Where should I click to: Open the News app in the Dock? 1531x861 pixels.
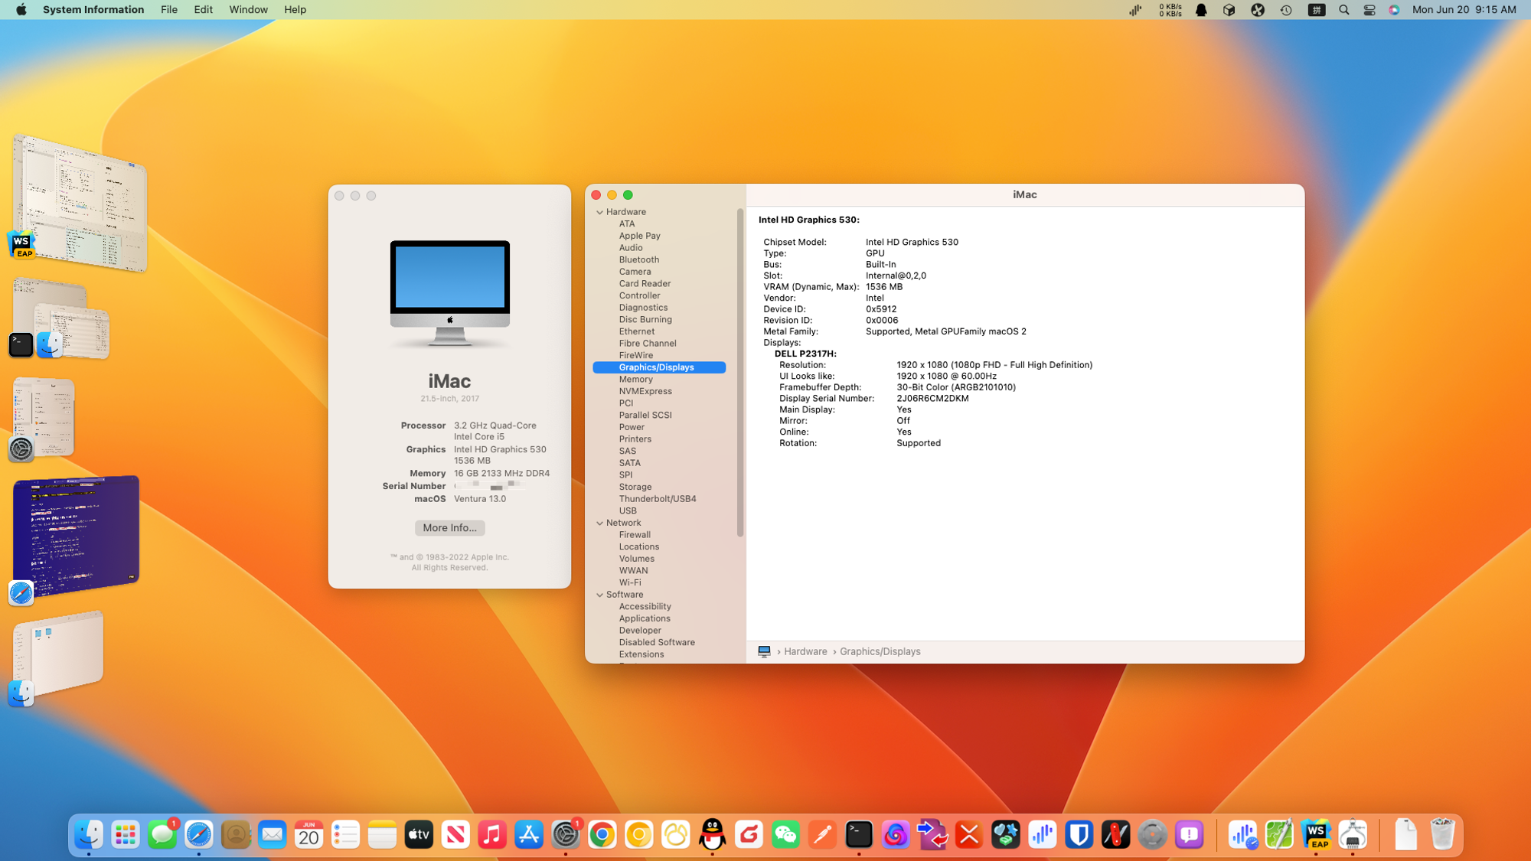point(455,834)
